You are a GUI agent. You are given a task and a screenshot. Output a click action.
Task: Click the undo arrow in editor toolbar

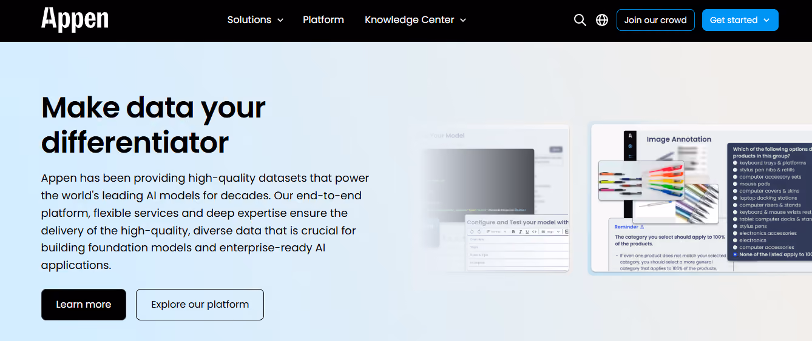click(x=472, y=232)
